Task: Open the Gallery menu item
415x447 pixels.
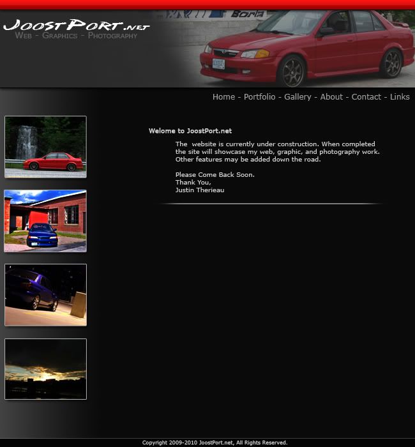Action: [x=298, y=97]
